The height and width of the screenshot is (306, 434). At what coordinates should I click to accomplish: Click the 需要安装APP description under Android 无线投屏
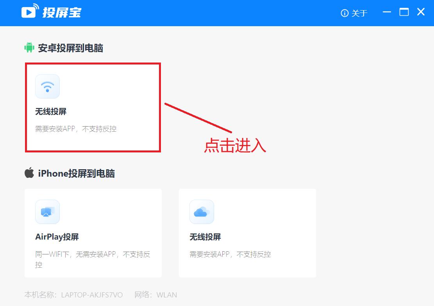coord(77,129)
